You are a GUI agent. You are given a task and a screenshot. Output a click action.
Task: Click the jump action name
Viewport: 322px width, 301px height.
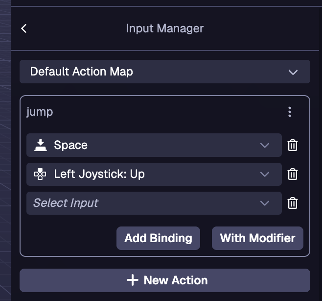(40, 112)
